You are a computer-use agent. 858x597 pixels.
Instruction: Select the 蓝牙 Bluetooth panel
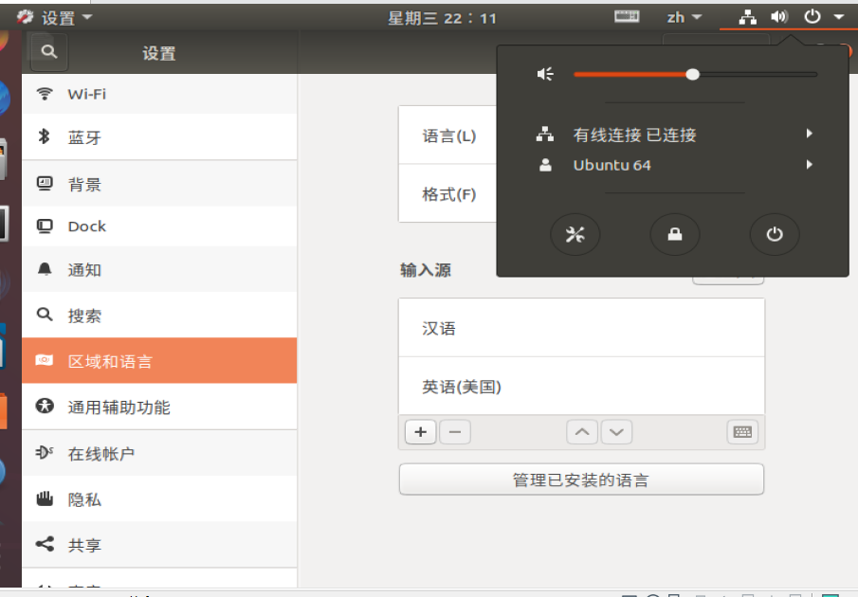click(159, 137)
